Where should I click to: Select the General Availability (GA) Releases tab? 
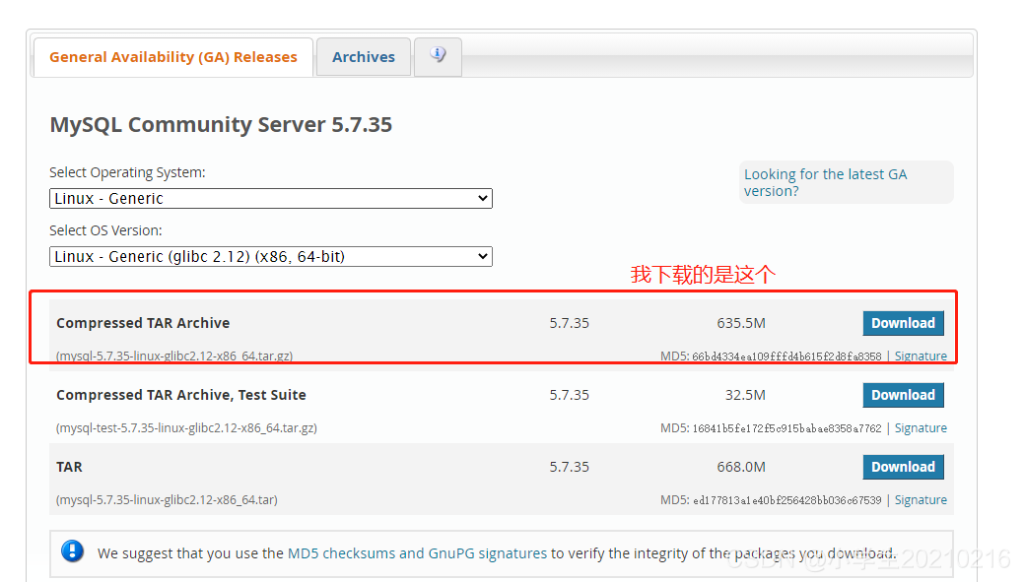172,57
